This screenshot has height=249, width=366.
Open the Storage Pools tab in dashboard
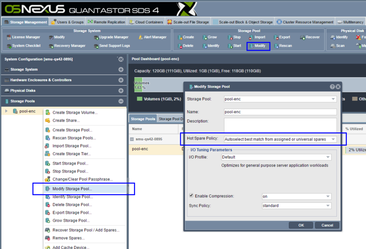coord(143,119)
